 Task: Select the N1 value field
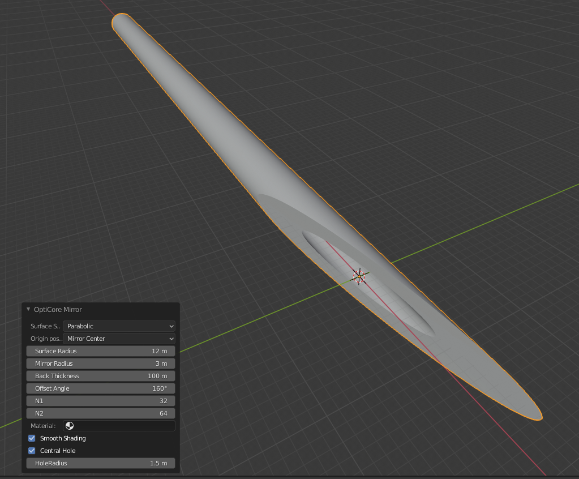101,401
